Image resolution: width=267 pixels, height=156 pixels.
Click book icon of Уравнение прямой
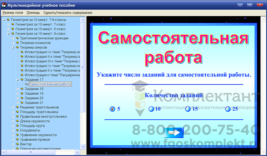point(17,139)
